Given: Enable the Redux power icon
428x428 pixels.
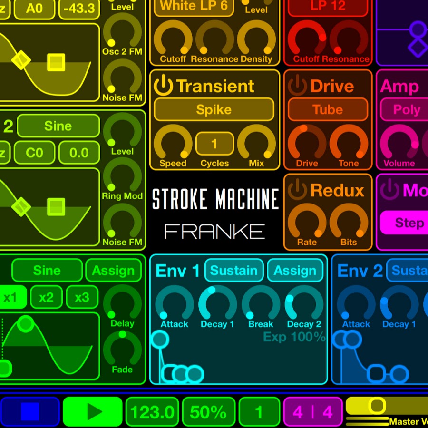Looking at the screenshot, I should 297,190.
